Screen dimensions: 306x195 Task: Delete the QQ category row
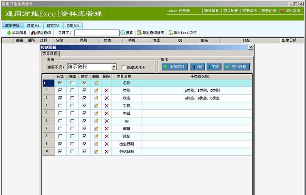coord(106,121)
